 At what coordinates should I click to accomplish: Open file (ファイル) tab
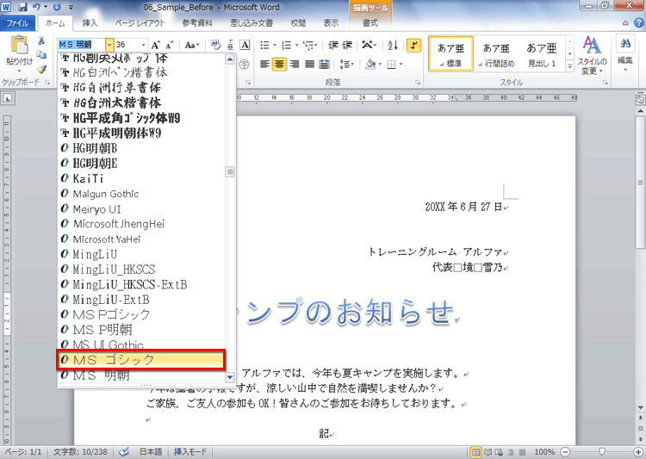pos(17,23)
